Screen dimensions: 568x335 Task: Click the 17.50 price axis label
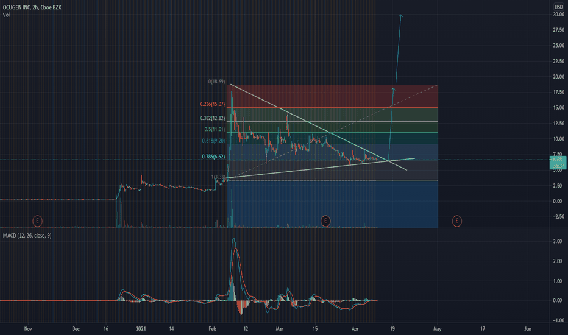(x=559, y=93)
